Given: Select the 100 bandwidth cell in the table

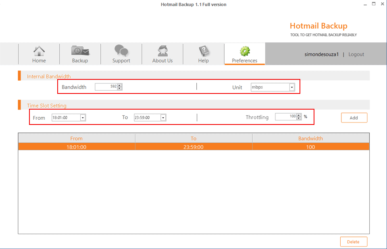Looking at the screenshot, I should pyautogui.click(x=311, y=147).
